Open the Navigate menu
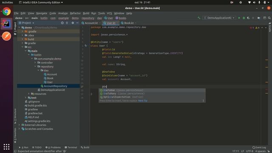The image size is (272, 153). pyautogui.click(x=42, y=13)
